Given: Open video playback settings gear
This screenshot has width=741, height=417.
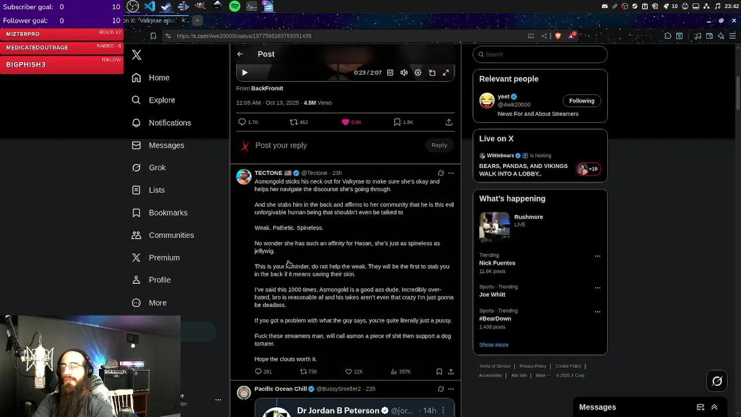Looking at the screenshot, I should pos(418,73).
